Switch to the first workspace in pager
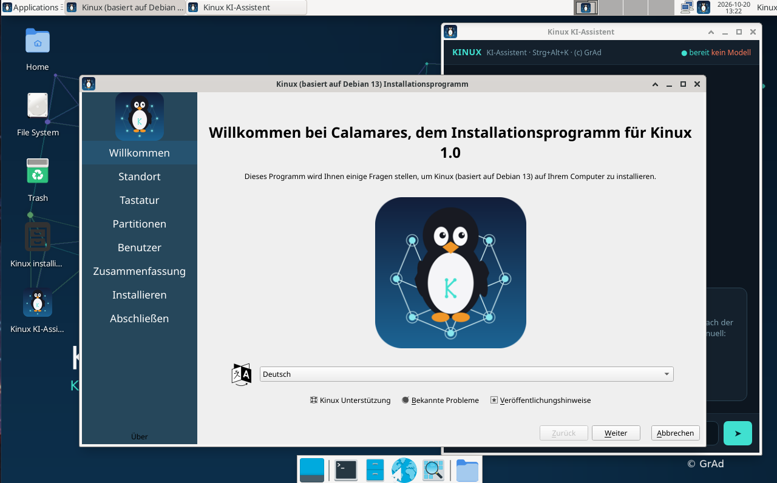This screenshot has height=483, width=777. tap(586, 7)
